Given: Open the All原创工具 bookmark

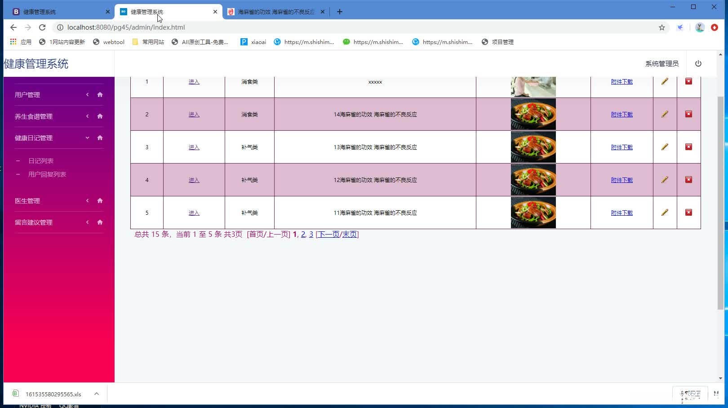Looking at the screenshot, I should (x=200, y=42).
